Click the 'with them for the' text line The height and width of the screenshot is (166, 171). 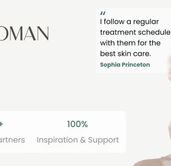click(x=130, y=43)
